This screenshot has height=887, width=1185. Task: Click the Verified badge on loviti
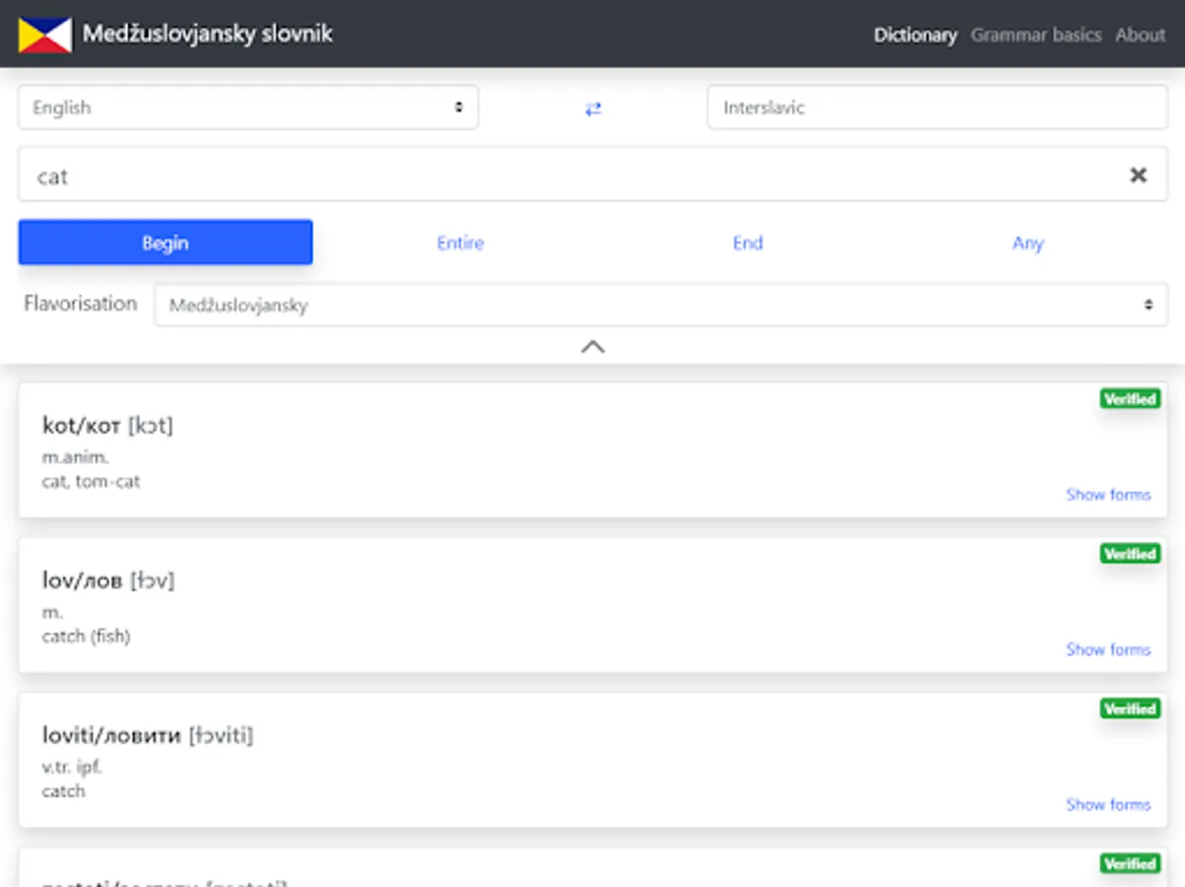point(1130,709)
